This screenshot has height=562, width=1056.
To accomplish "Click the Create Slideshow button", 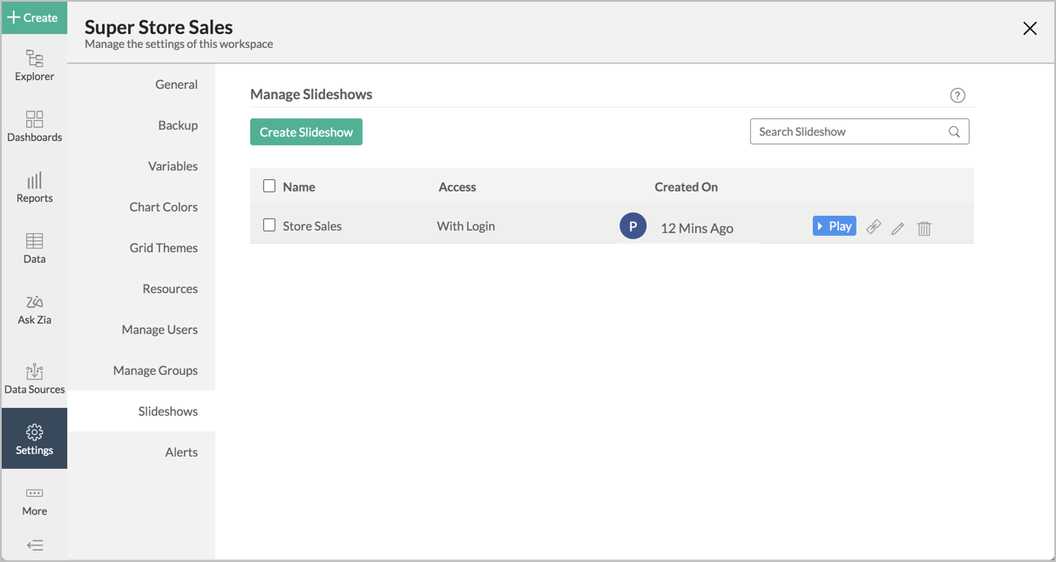I will (306, 131).
